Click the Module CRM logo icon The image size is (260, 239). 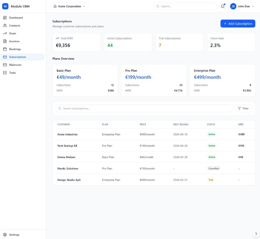[5, 6]
